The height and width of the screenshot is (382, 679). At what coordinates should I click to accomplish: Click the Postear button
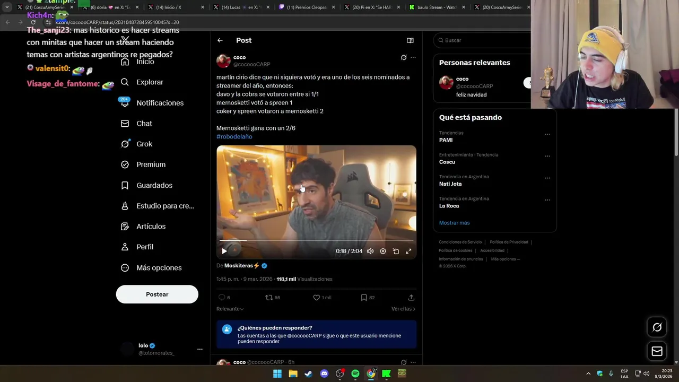pos(157,294)
